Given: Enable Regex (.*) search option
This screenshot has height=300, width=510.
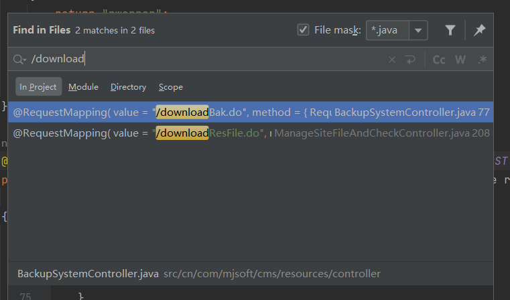Looking at the screenshot, I should point(481,60).
